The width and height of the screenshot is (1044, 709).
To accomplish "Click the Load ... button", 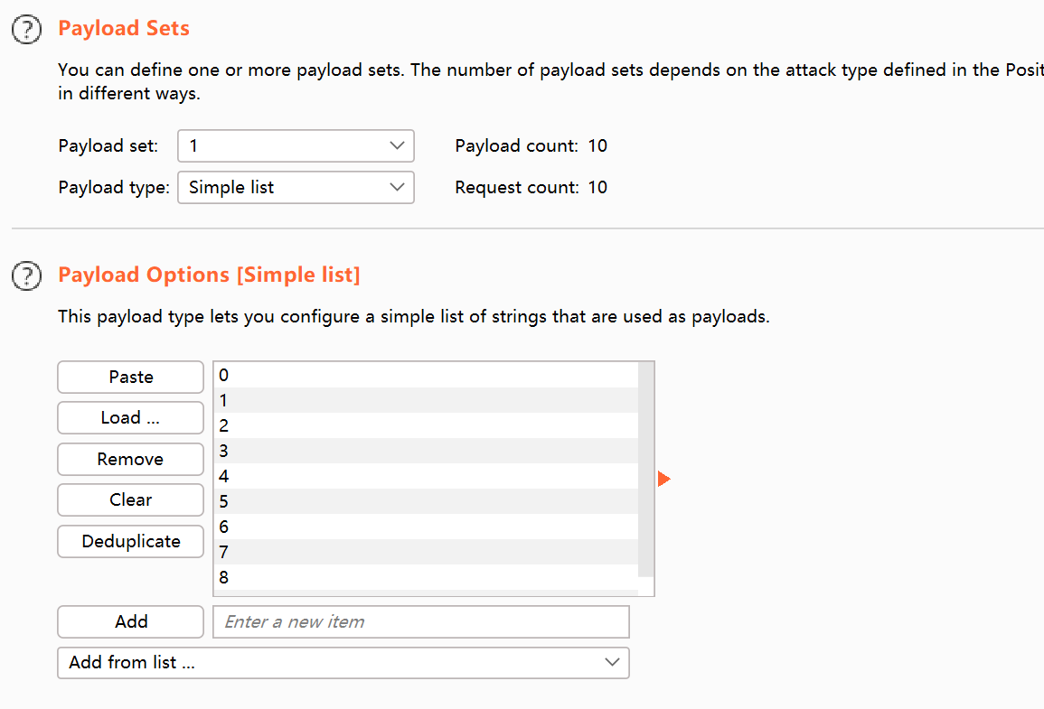I will click(x=130, y=418).
